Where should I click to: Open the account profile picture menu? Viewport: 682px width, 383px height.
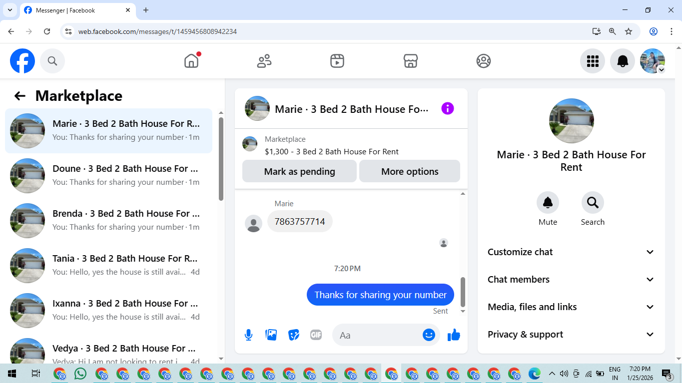653,61
